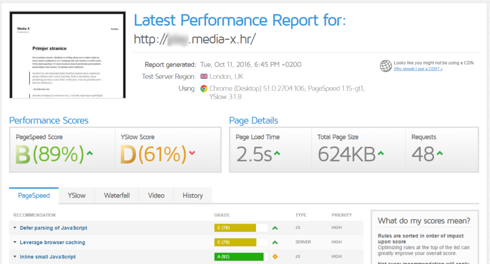Click the C (78) grade bar
The image size is (490, 264).
(x=234, y=228)
